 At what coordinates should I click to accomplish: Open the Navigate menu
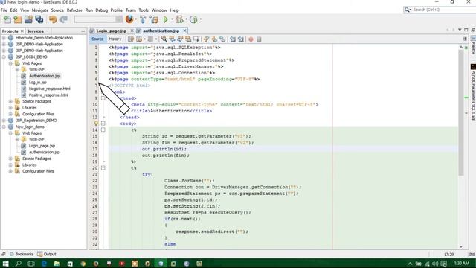click(40, 10)
